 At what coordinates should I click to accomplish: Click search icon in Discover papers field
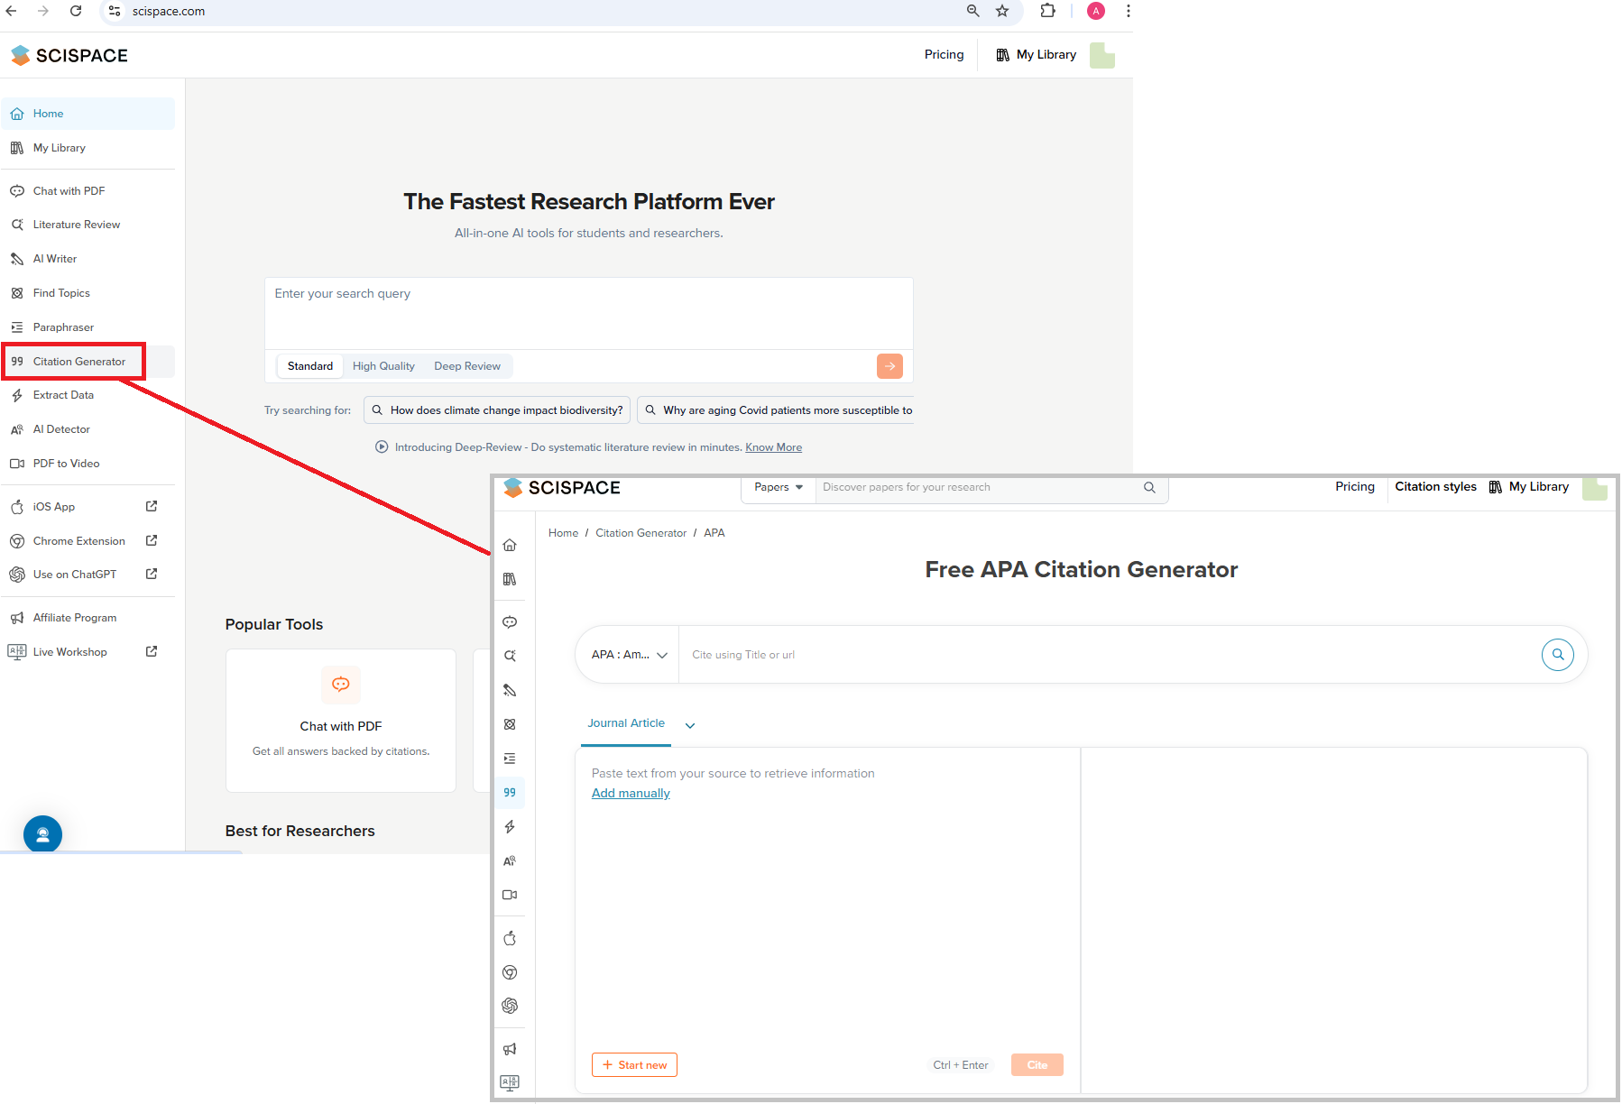coord(1149,487)
